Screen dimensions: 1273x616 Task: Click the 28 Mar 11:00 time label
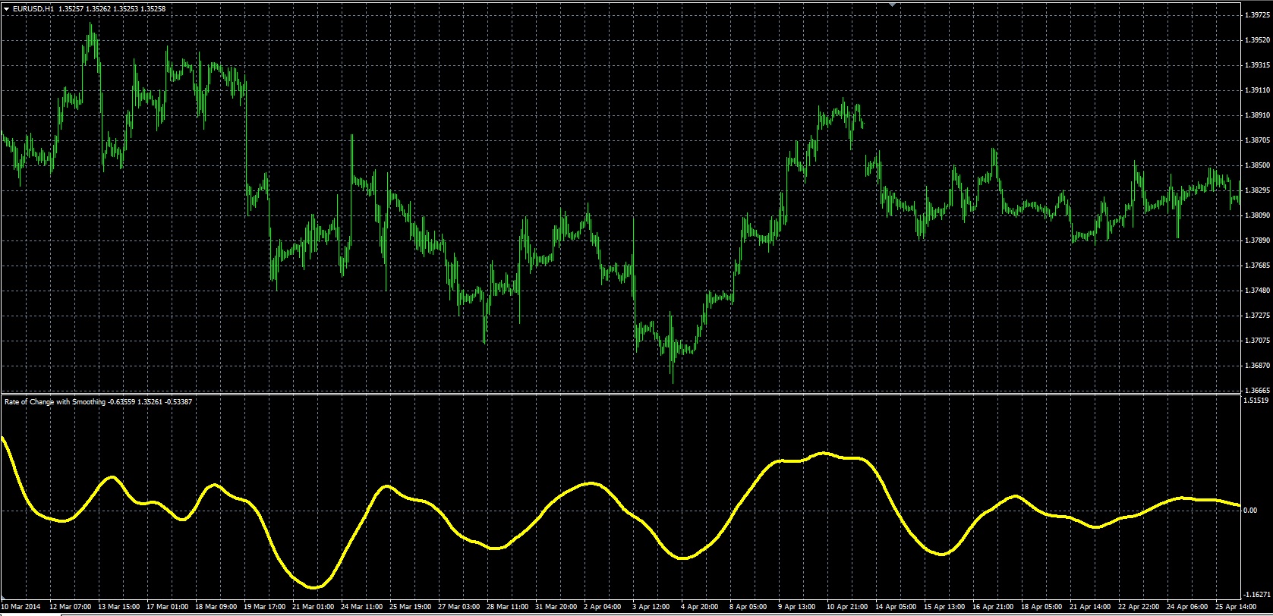508,607
